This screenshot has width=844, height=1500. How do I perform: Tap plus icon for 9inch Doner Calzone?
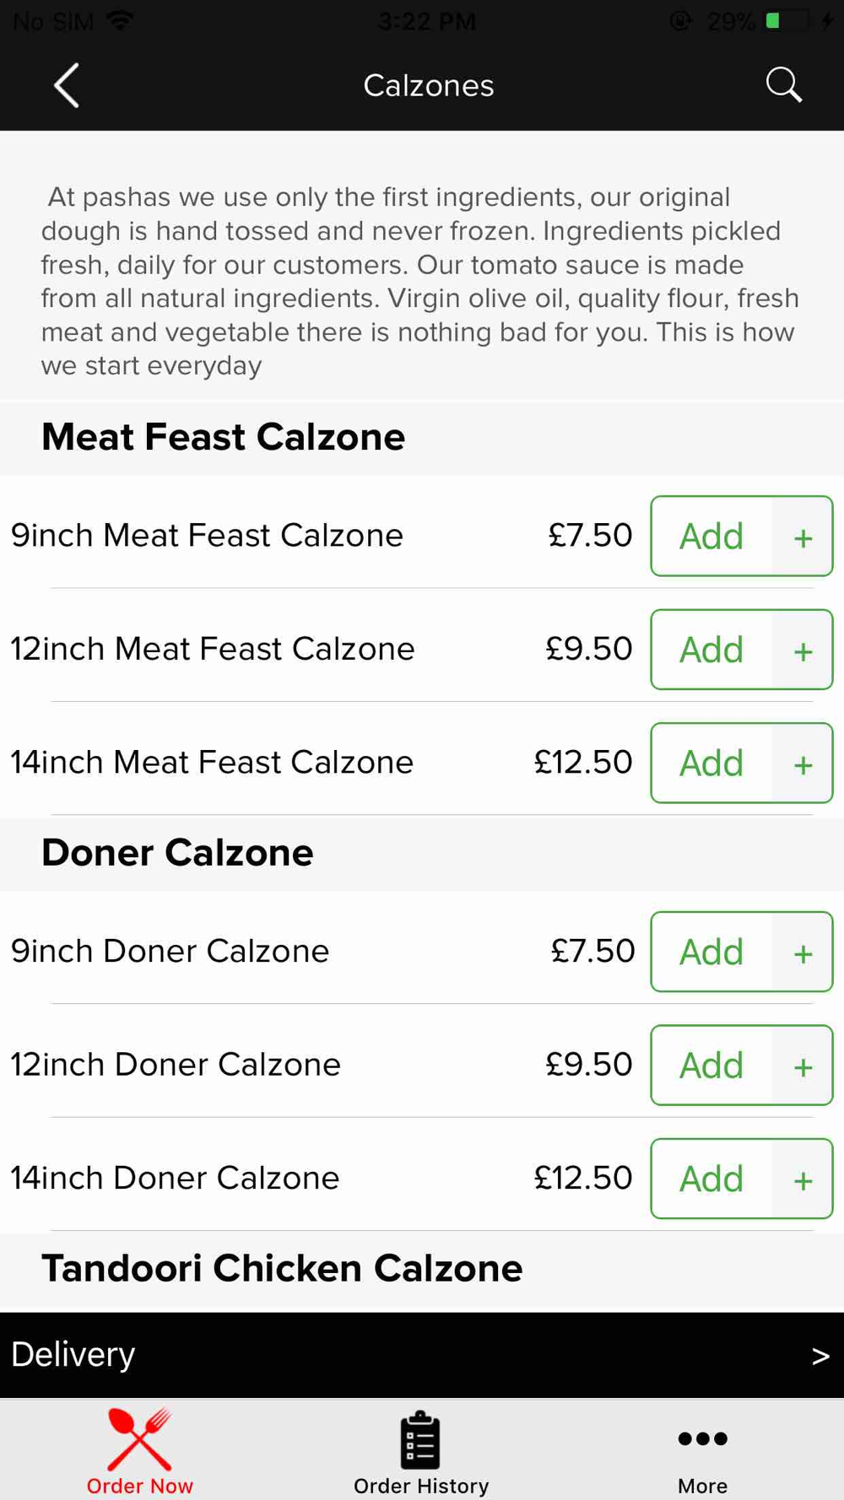pos(803,953)
